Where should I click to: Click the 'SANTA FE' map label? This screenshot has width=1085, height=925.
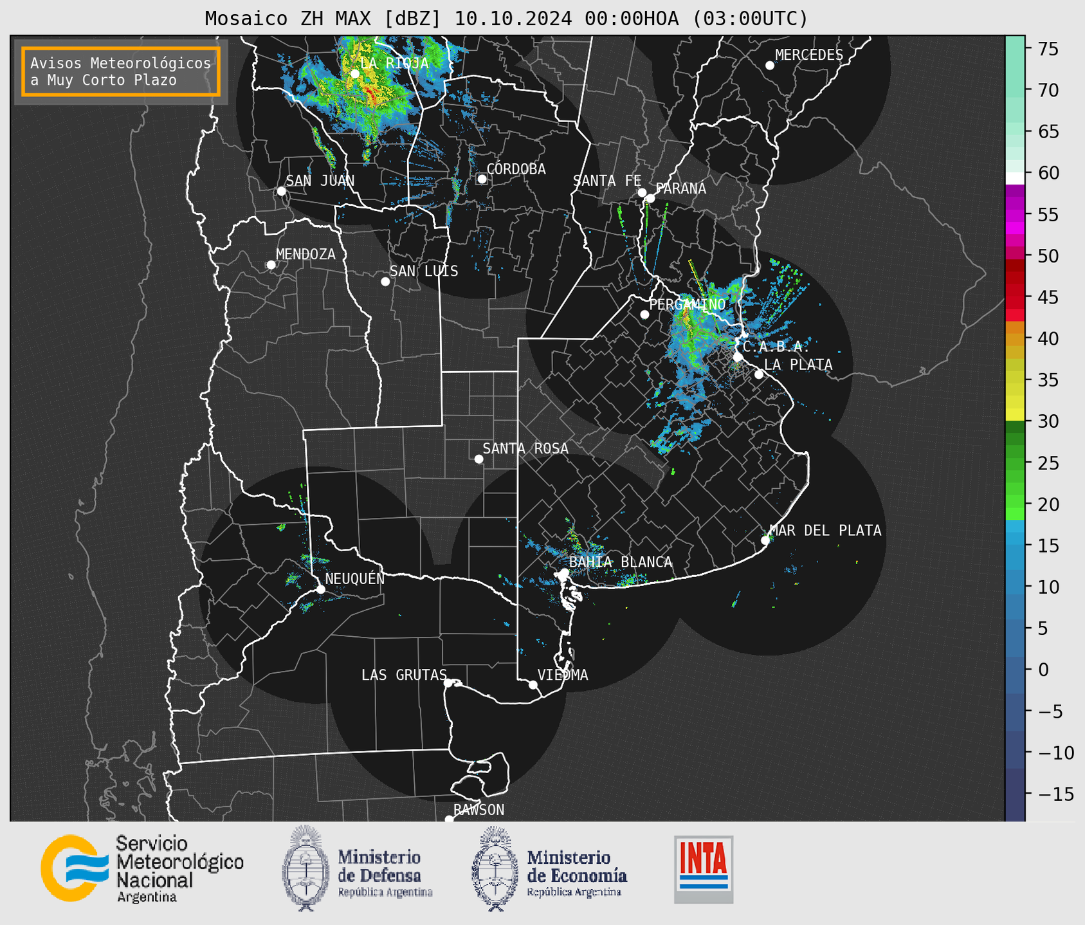click(607, 181)
